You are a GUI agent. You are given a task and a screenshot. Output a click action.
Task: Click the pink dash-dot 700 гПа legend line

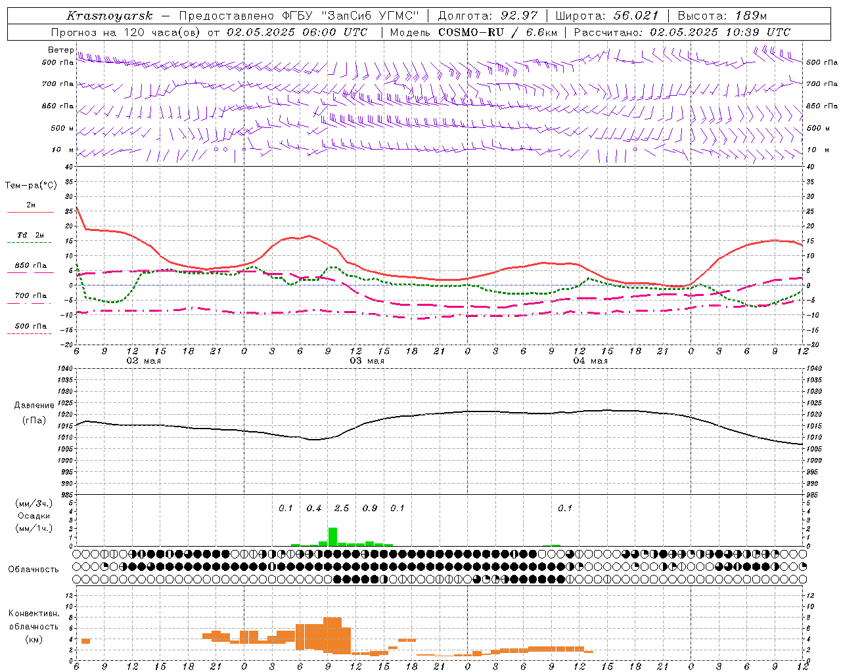[x=30, y=303]
